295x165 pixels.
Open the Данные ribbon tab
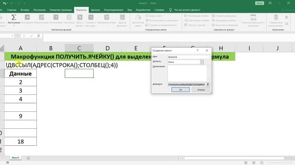point(95,10)
